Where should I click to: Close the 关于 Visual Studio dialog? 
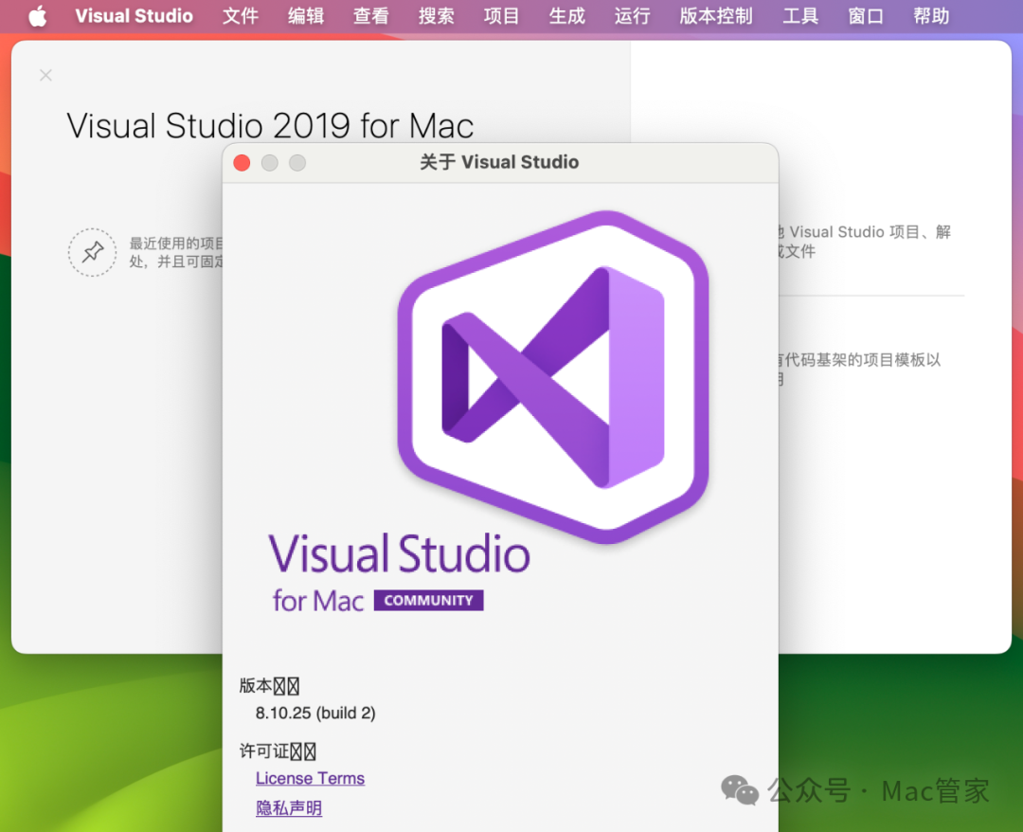pos(242,162)
